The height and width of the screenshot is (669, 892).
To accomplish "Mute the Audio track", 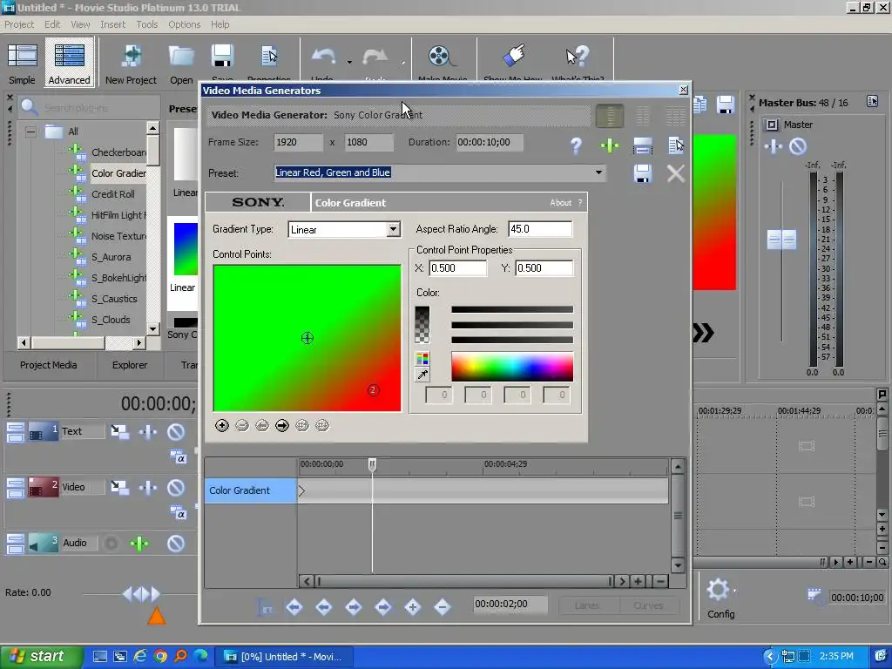I will (x=176, y=544).
